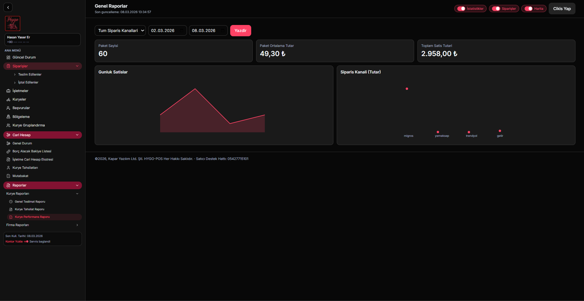Viewport: 584px width, 301px height.
Task: Disable the Harita toggle
Action: coord(528,9)
